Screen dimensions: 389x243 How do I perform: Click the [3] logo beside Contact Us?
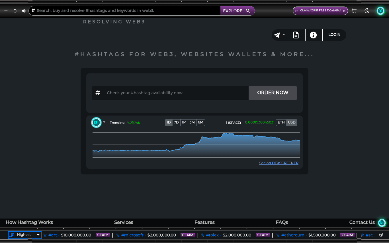[382, 223]
